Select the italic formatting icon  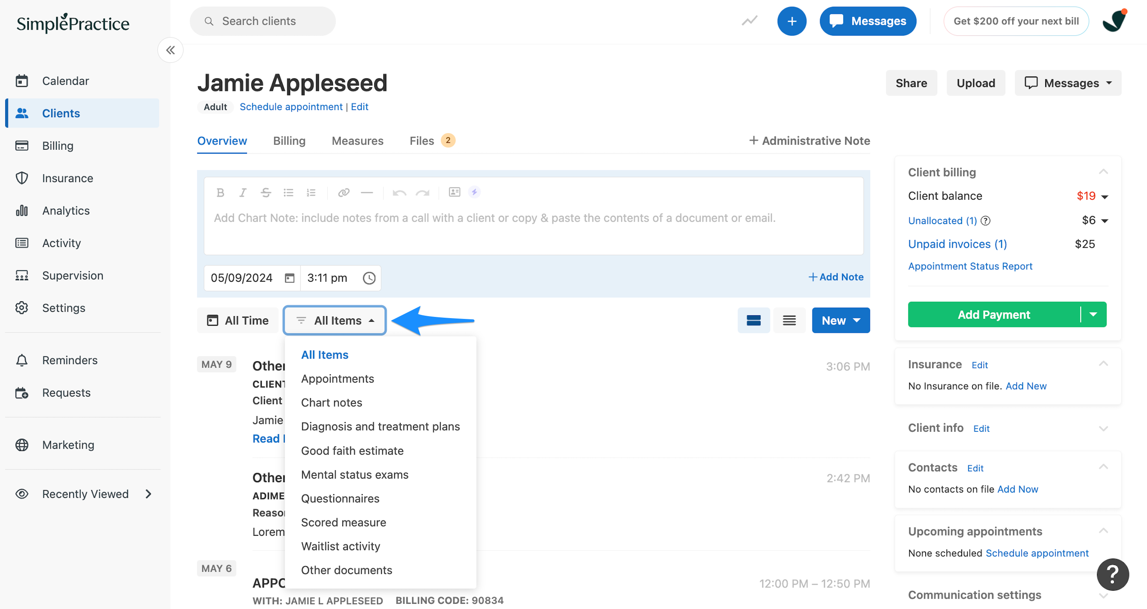click(243, 192)
